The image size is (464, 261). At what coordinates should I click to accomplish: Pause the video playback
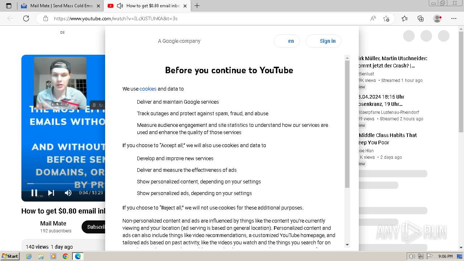(x=34, y=193)
